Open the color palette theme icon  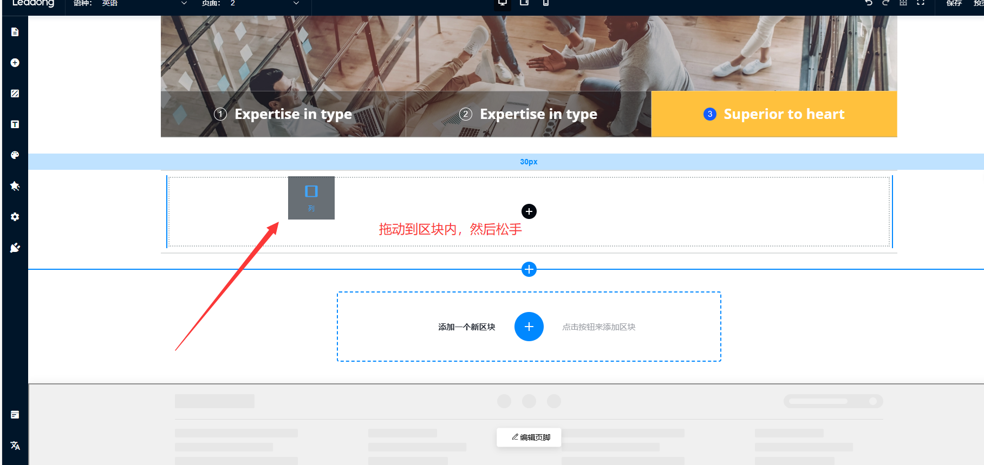click(15, 155)
